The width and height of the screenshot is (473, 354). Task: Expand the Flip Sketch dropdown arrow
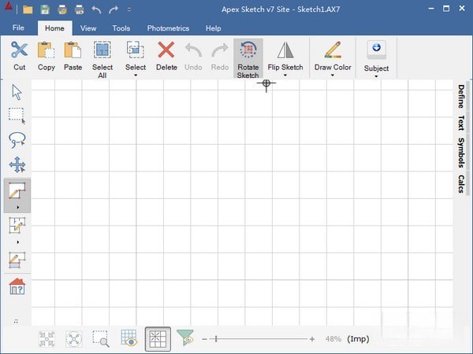pyautogui.click(x=285, y=76)
